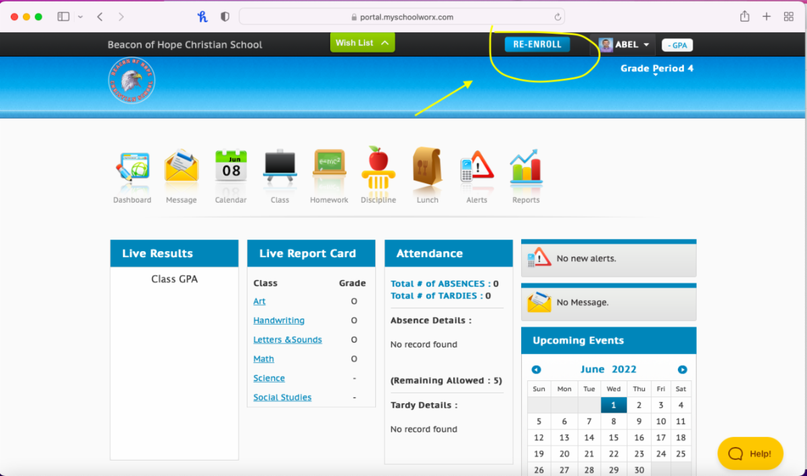Go to previous month in calendar

click(x=536, y=370)
